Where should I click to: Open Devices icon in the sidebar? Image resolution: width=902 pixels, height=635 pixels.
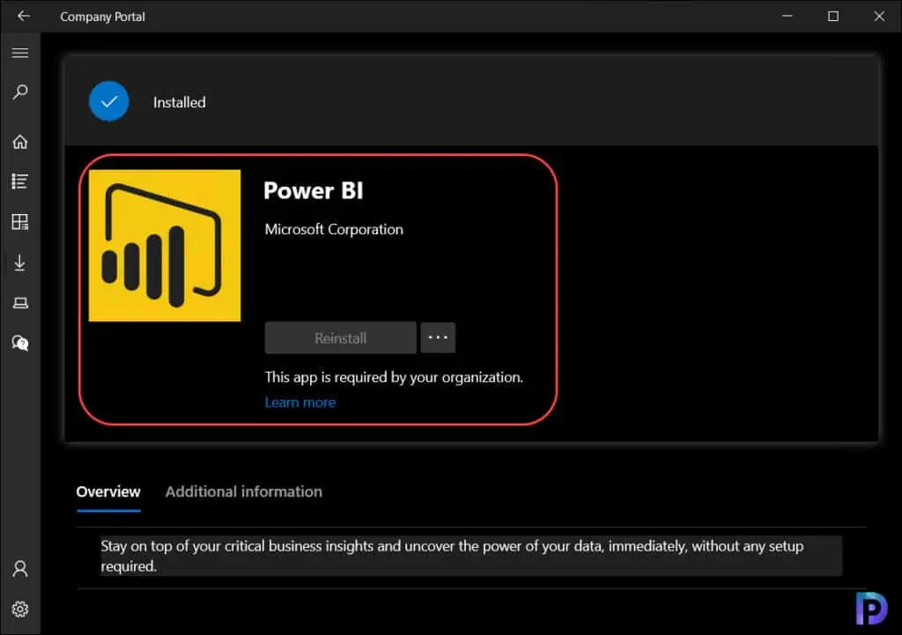click(20, 303)
